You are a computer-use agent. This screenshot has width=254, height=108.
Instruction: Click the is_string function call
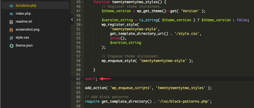point(148,20)
